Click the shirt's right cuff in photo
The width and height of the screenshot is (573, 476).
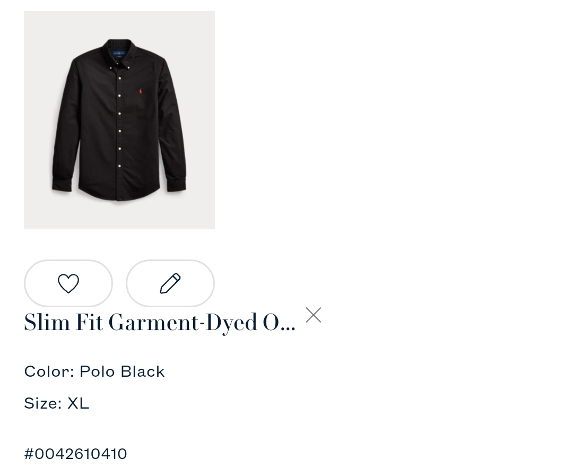pyautogui.click(x=177, y=184)
